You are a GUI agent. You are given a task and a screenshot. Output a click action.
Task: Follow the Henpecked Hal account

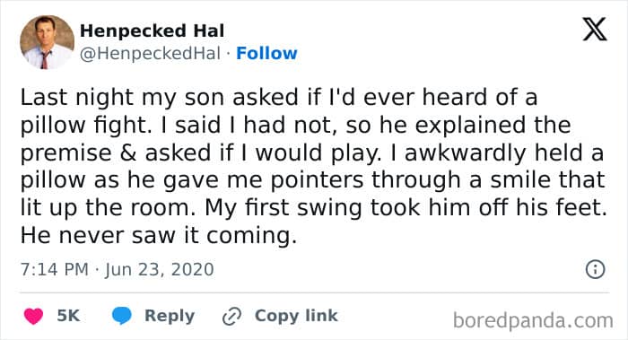pos(266,53)
